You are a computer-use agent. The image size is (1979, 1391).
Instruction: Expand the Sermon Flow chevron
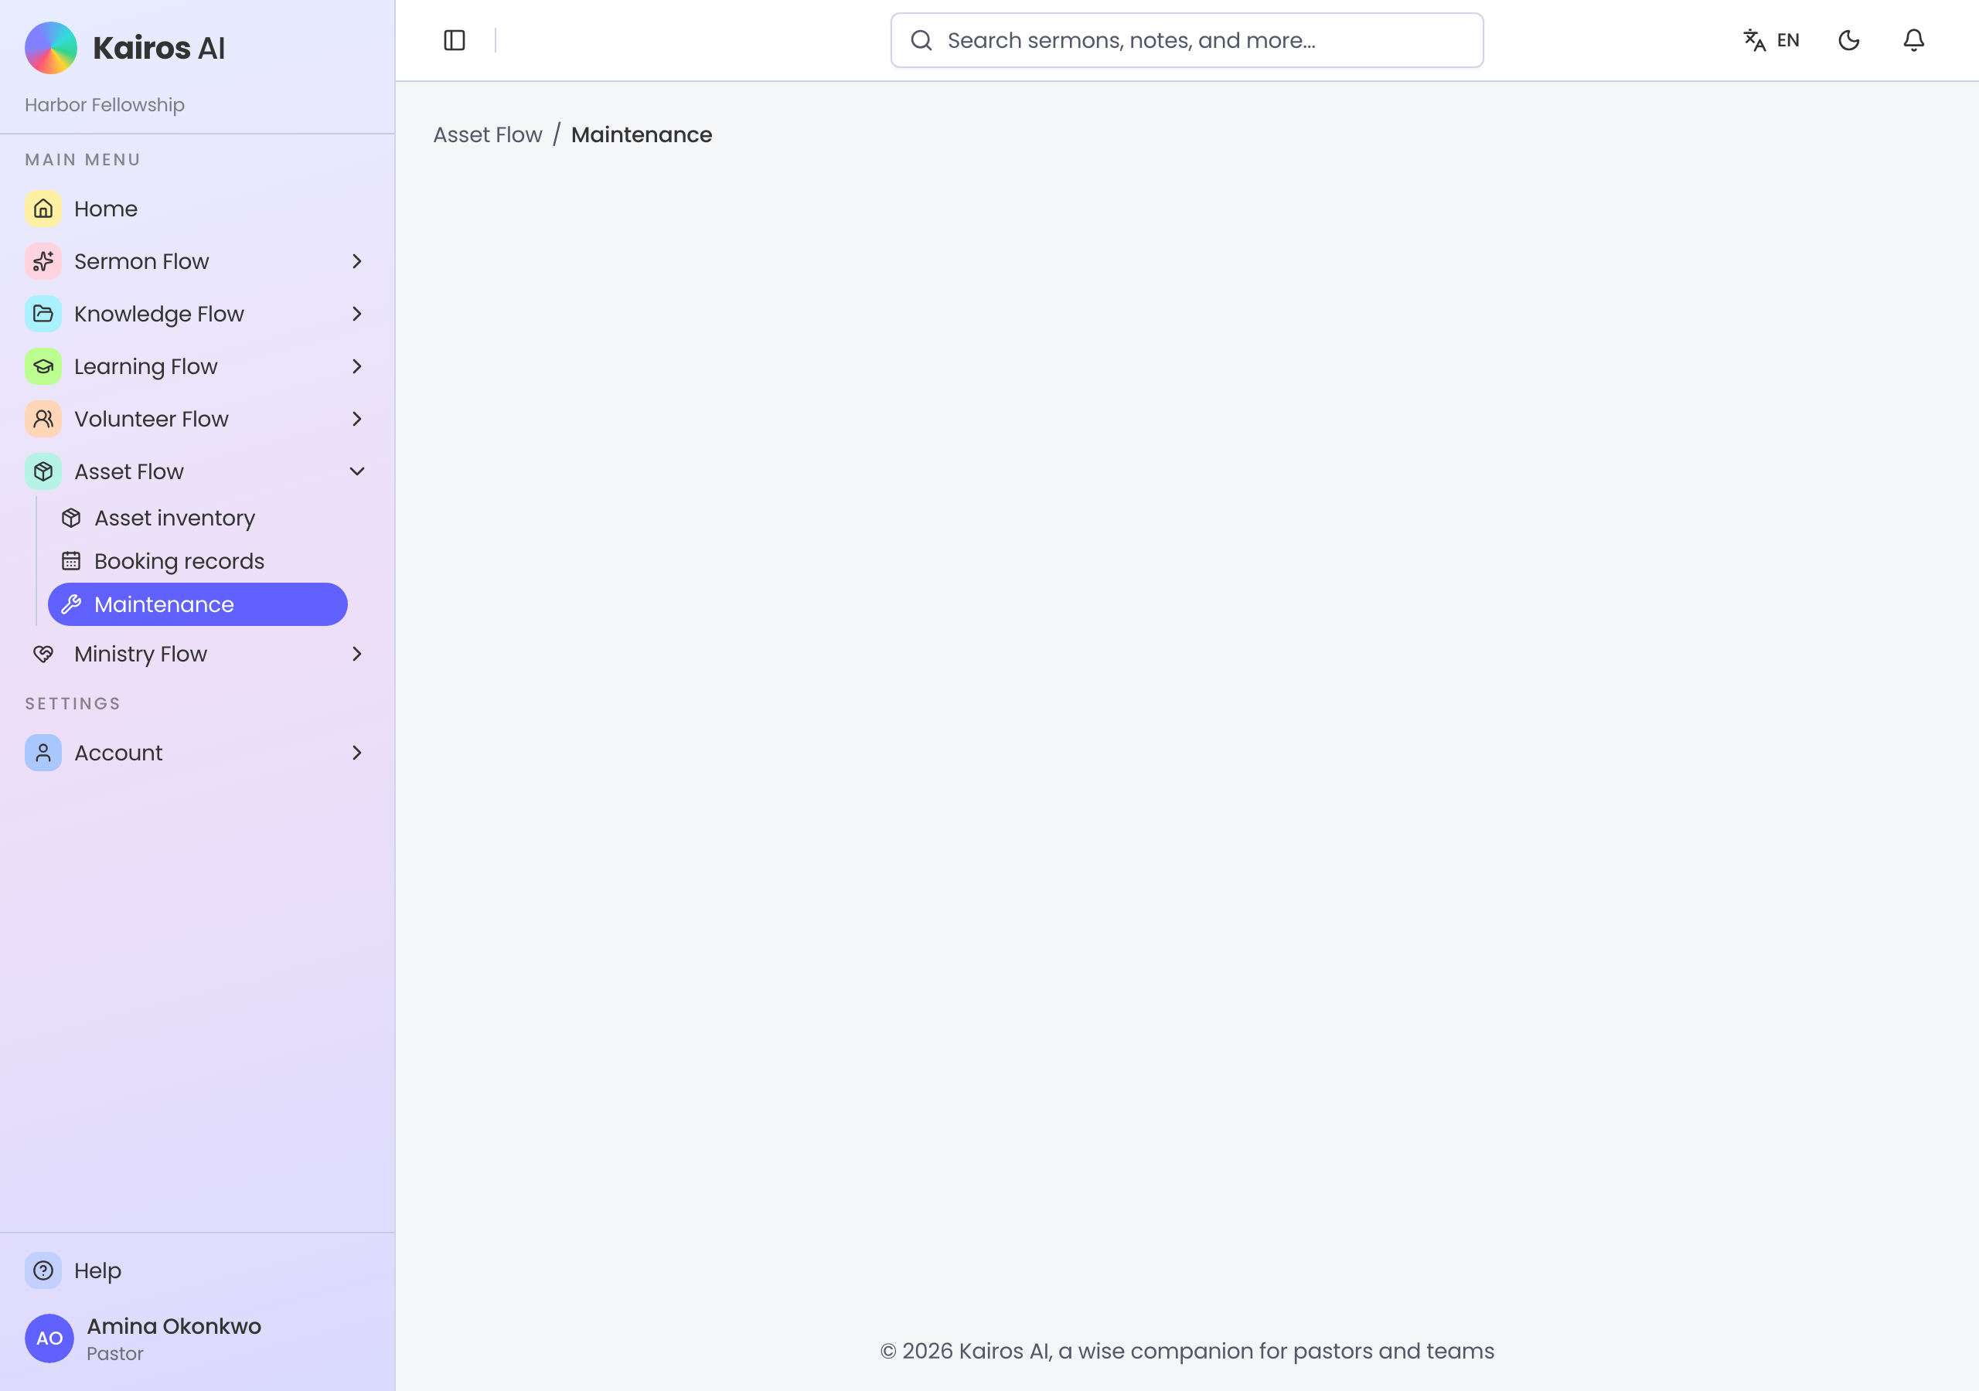(357, 261)
